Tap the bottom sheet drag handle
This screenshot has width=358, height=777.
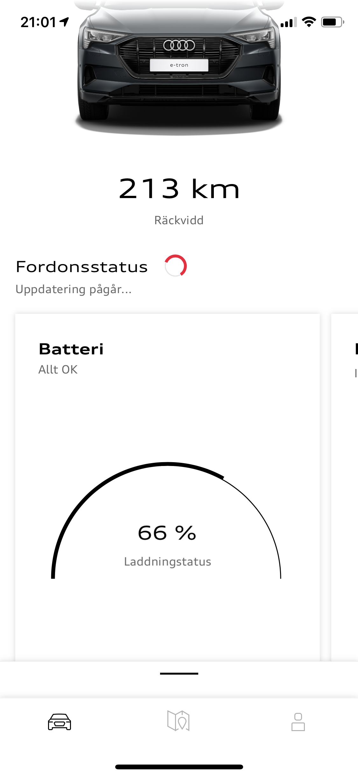point(179,673)
